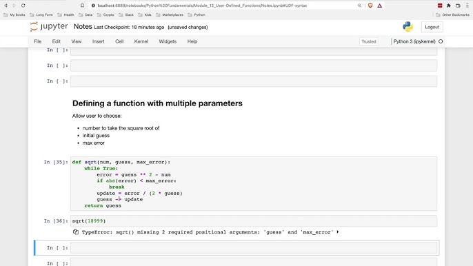The image size is (473, 266).
Task: Expand the TypeError traceback arrow
Action: coord(338,232)
